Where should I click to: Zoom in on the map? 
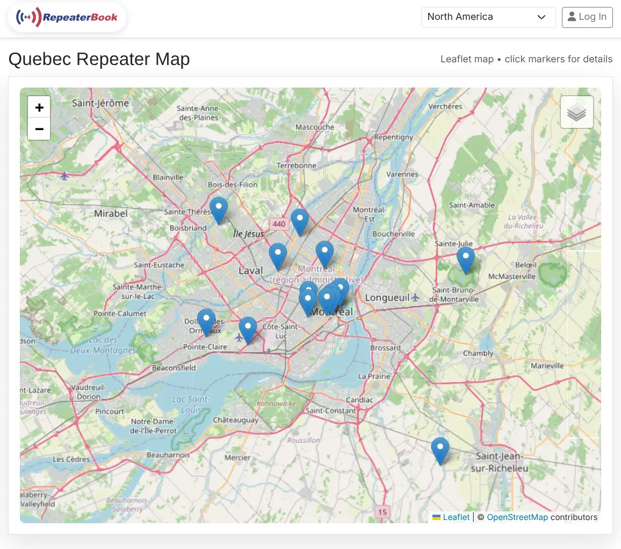pos(39,107)
